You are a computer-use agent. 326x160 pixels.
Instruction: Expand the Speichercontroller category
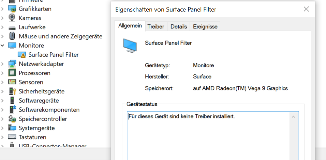tap(2, 119)
